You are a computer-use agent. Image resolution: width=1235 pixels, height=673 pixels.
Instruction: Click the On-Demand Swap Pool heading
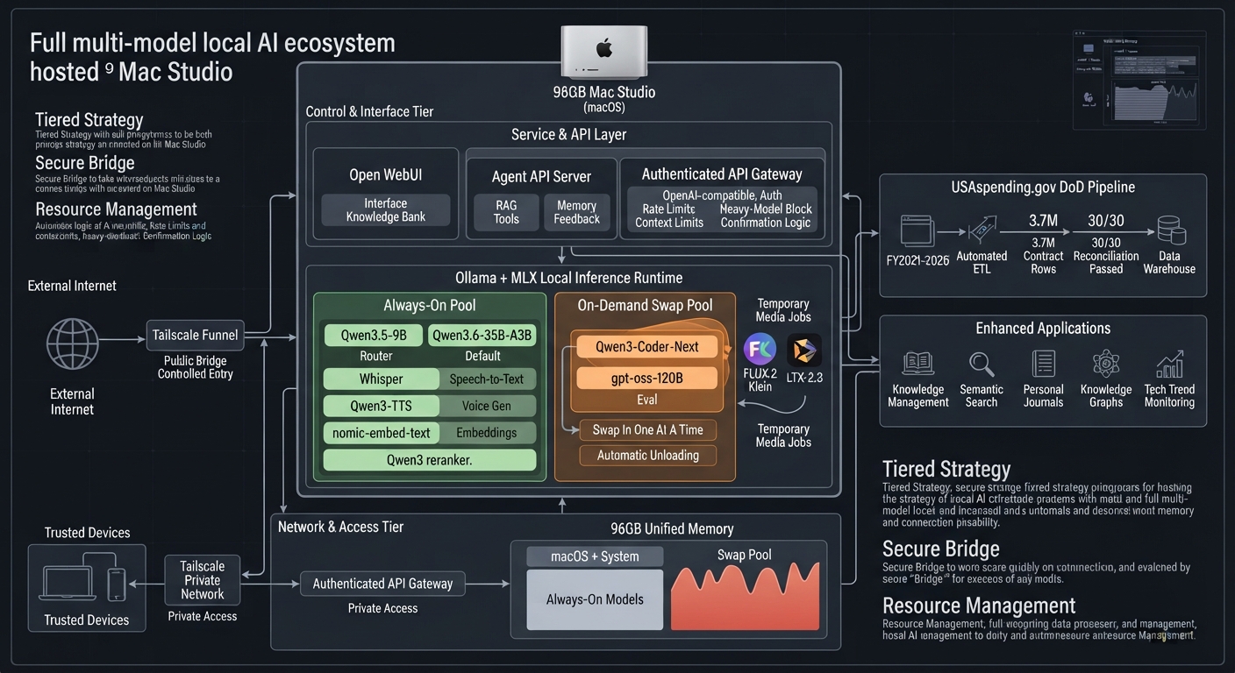[645, 305]
